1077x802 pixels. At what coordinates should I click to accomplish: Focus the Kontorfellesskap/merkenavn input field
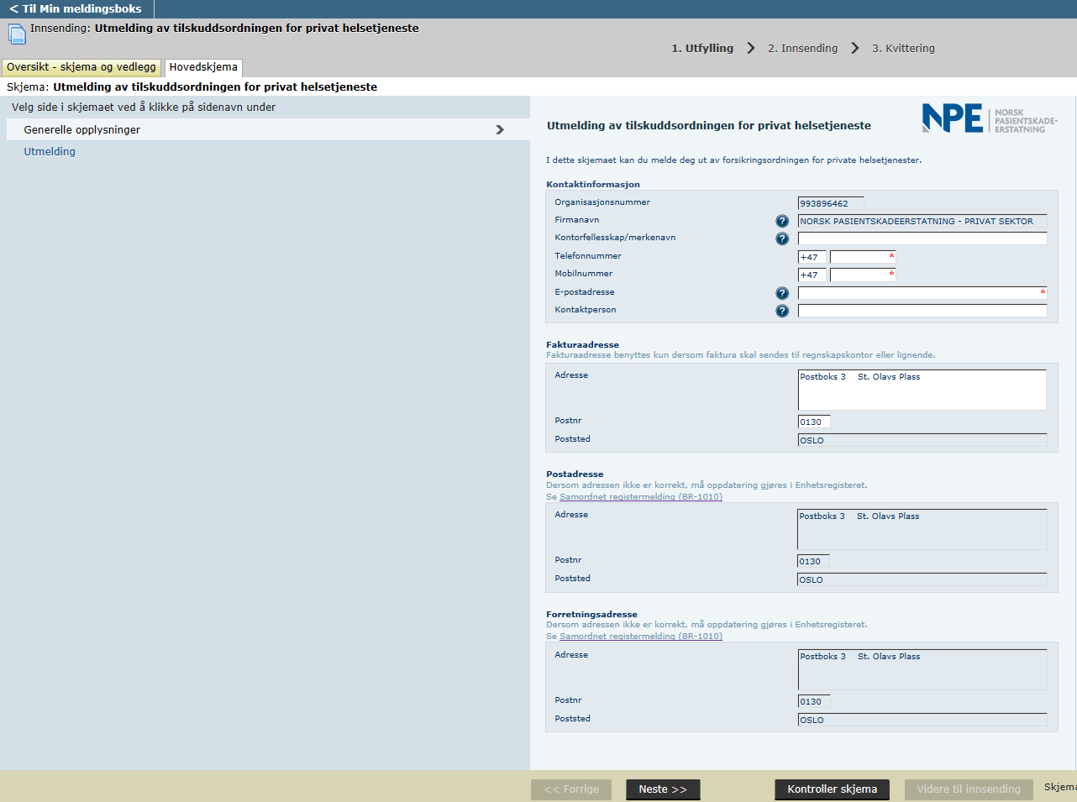[x=922, y=239]
